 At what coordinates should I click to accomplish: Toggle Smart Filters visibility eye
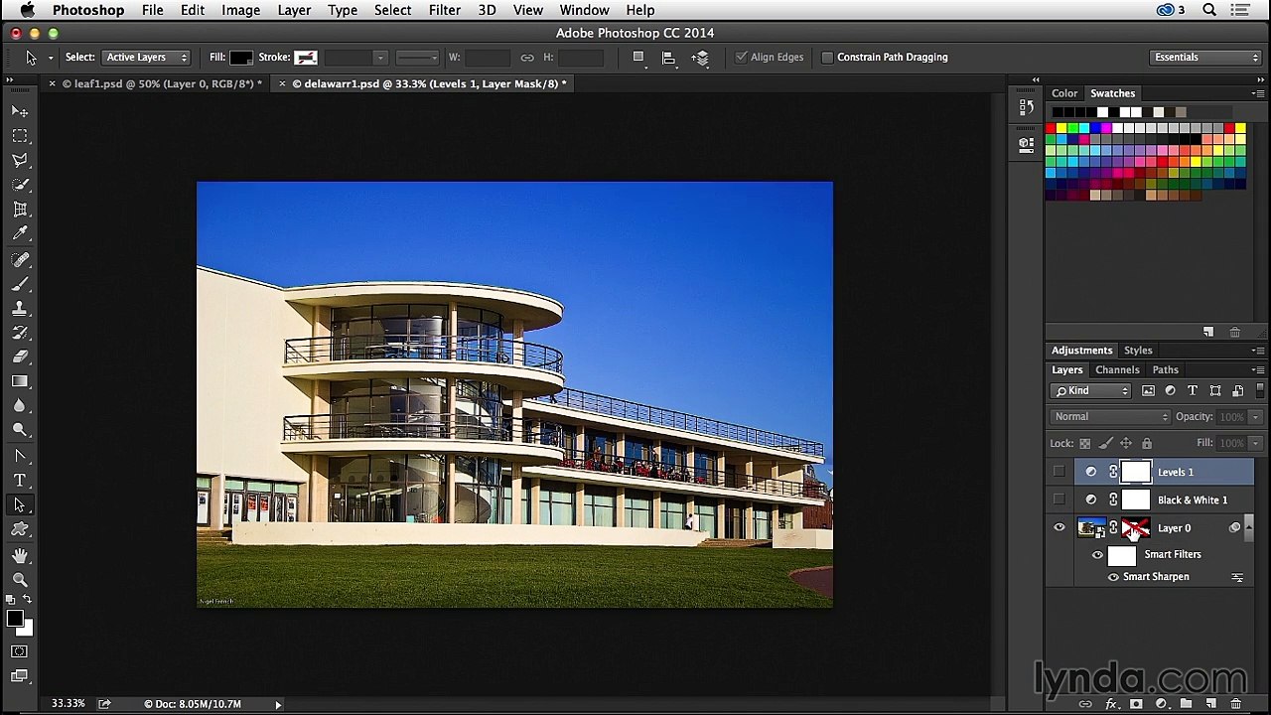click(x=1098, y=555)
